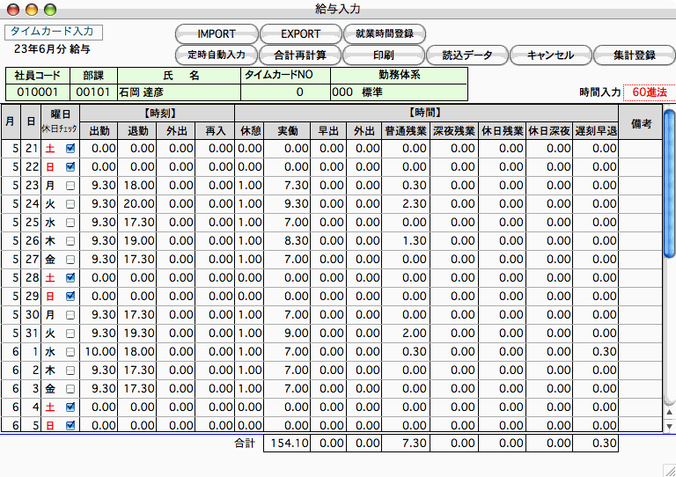The height and width of the screenshot is (477, 676).
Task: Check the holiday box for May 23 Monday
Action: tap(70, 185)
